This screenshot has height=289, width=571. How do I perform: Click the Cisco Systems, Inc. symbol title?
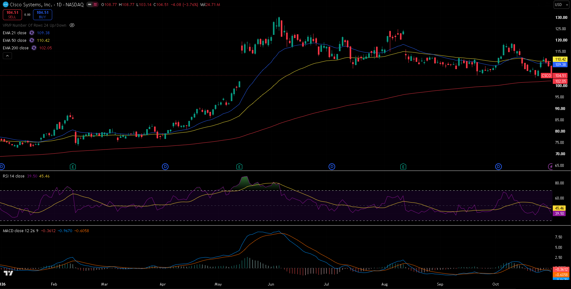31,5
